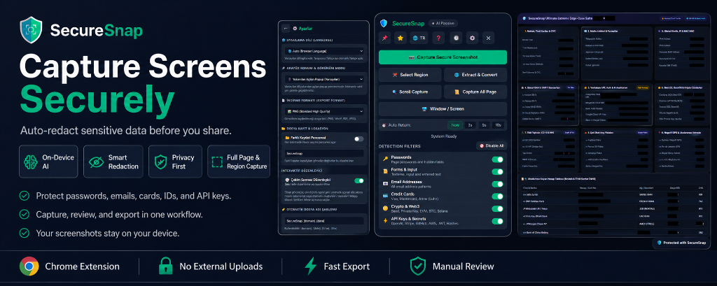Select 3s Auto Return delay
This screenshot has height=286, width=717.
470,124
